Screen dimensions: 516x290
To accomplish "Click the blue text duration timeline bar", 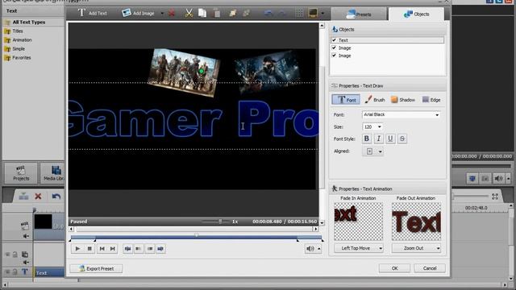I will [x=196, y=238].
